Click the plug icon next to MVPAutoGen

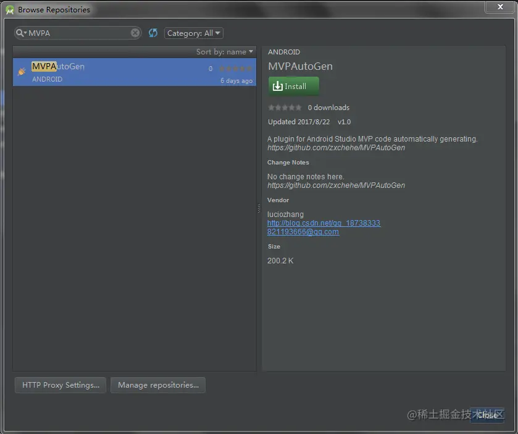(x=22, y=71)
